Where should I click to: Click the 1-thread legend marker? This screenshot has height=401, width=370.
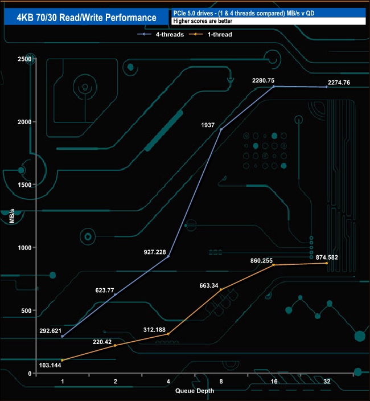pyautogui.click(x=196, y=34)
